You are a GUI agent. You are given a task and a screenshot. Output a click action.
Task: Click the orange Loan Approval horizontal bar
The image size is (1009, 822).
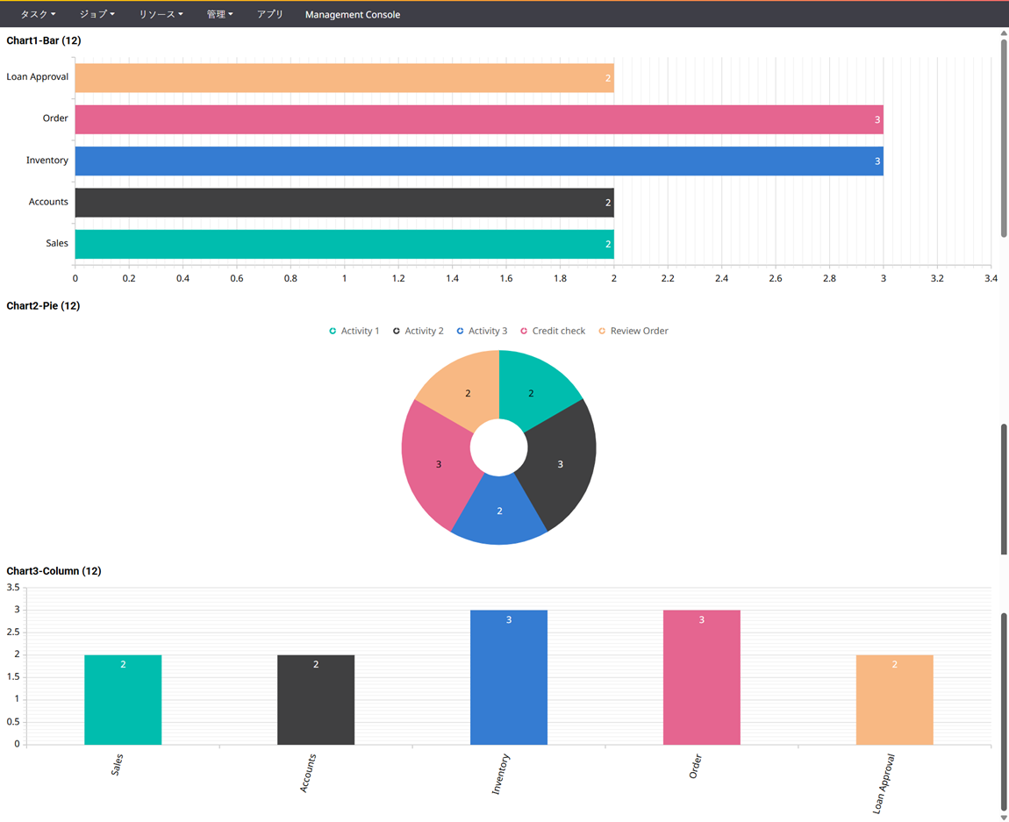tap(344, 78)
